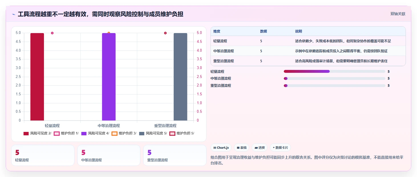Click description starting 示例中在依赖追踪和成员投入
This screenshot has width=417, height=177.
click(x=341, y=51)
